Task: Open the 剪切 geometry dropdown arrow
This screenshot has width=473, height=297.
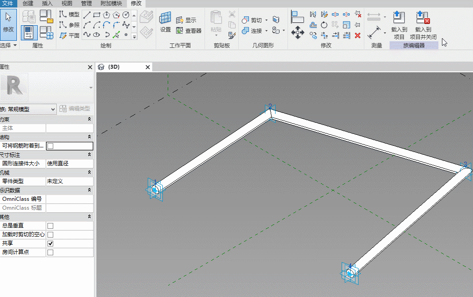Action: (x=266, y=20)
